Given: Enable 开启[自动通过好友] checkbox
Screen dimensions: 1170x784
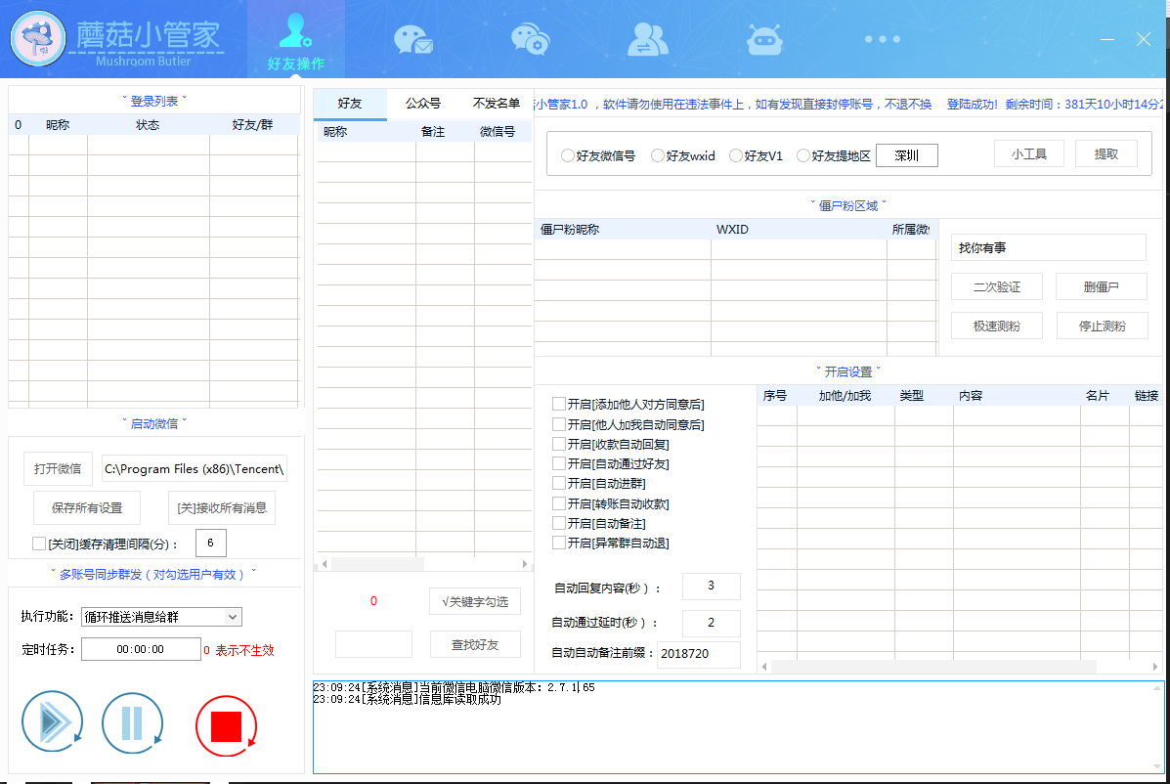Looking at the screenshot, I should point(559,463).
